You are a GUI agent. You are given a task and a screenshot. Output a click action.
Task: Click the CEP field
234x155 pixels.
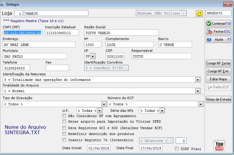tap(115, 56)
